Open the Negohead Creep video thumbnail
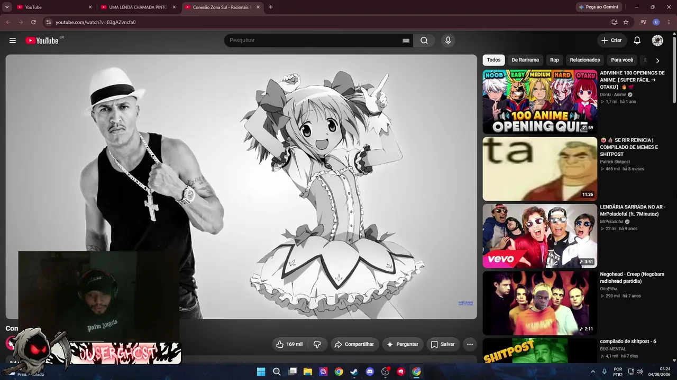Image resolution: width=677 pixels, height=380 pixels. (x=540, y=303)
